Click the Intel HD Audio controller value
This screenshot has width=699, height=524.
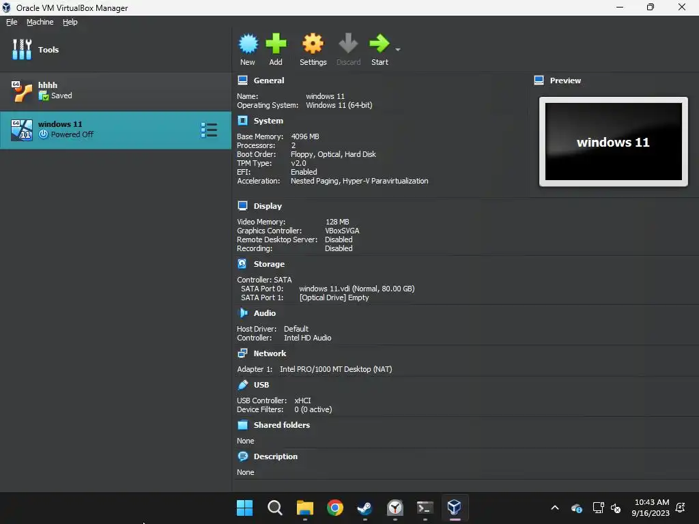coord(308,338)
